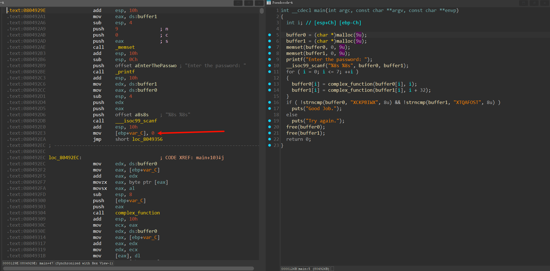This screenshot has height=271, width=550.
Task: Select '___isoc99_scanf' call target in disassembly
Action: tap(136, 121)
